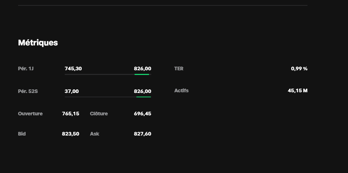Click the 826,00 high in Pér. 52S row
The image size is (348, 173).
coord(143,91)
